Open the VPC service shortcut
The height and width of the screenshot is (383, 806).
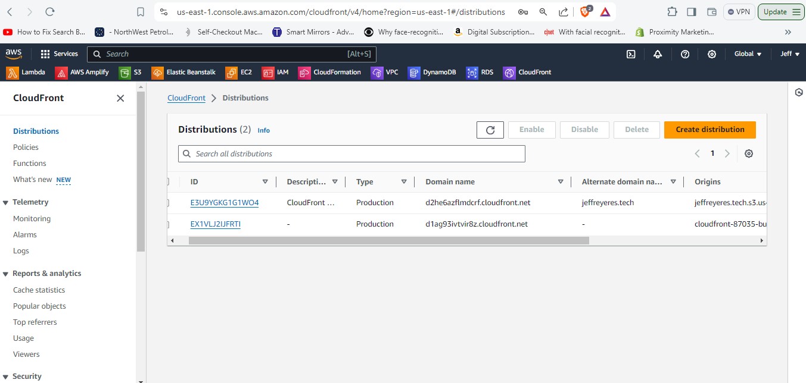(385, 73)
